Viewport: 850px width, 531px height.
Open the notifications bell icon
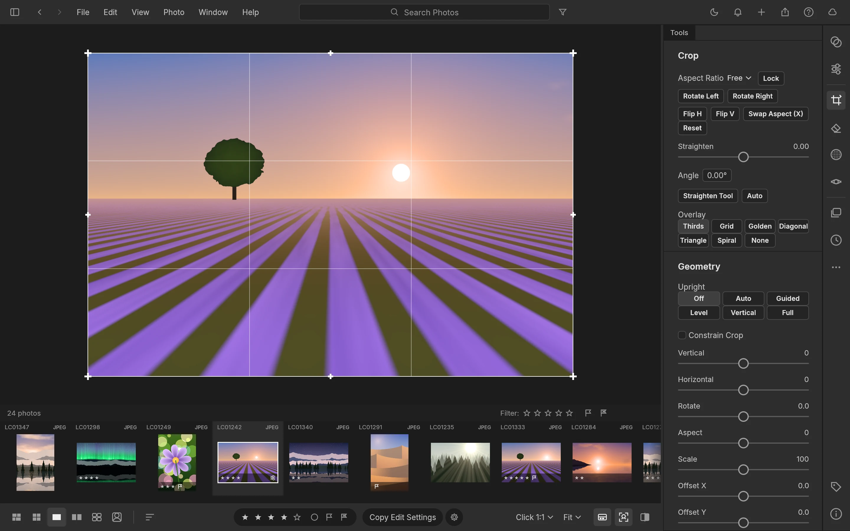coord(738,12)
